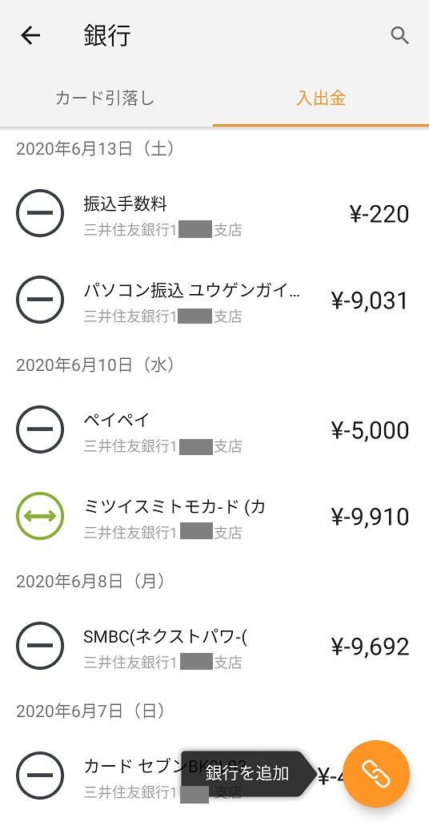Select the ¥-9,031 amount

[370, 301]
